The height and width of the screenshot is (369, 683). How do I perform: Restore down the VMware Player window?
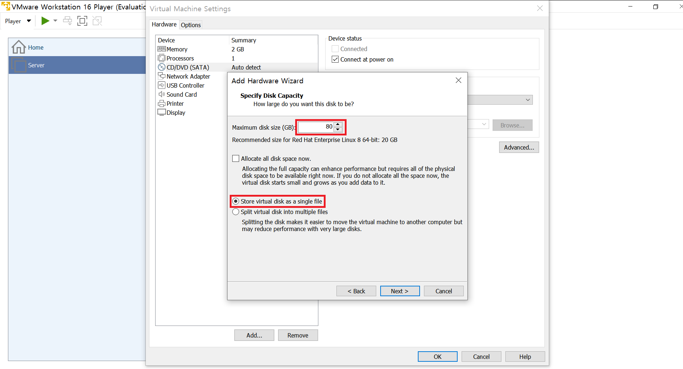[x=656, y=7]
